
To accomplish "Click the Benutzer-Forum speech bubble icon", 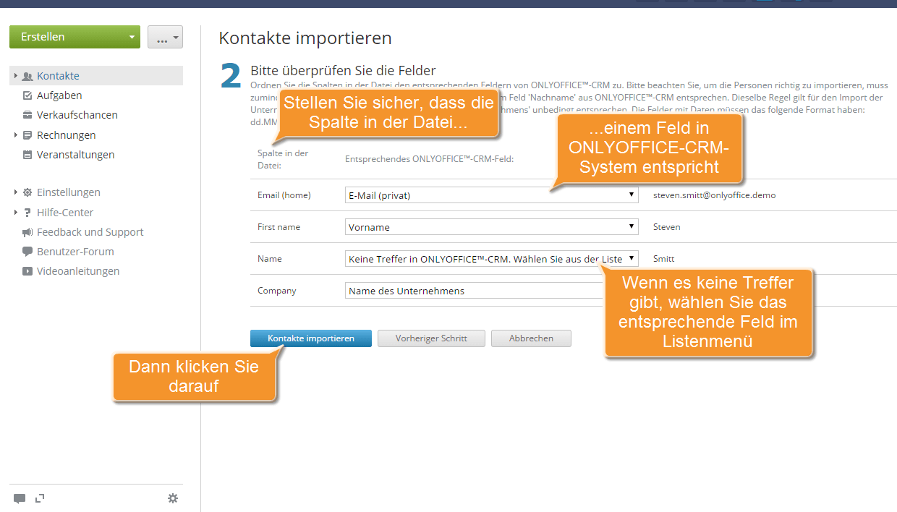I will pyautogui.click(x=27, y=252).
